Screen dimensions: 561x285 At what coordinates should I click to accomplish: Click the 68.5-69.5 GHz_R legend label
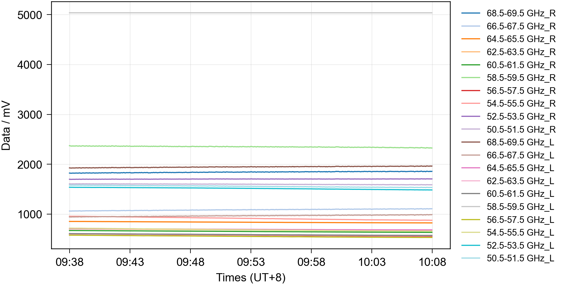coord(521,13)
